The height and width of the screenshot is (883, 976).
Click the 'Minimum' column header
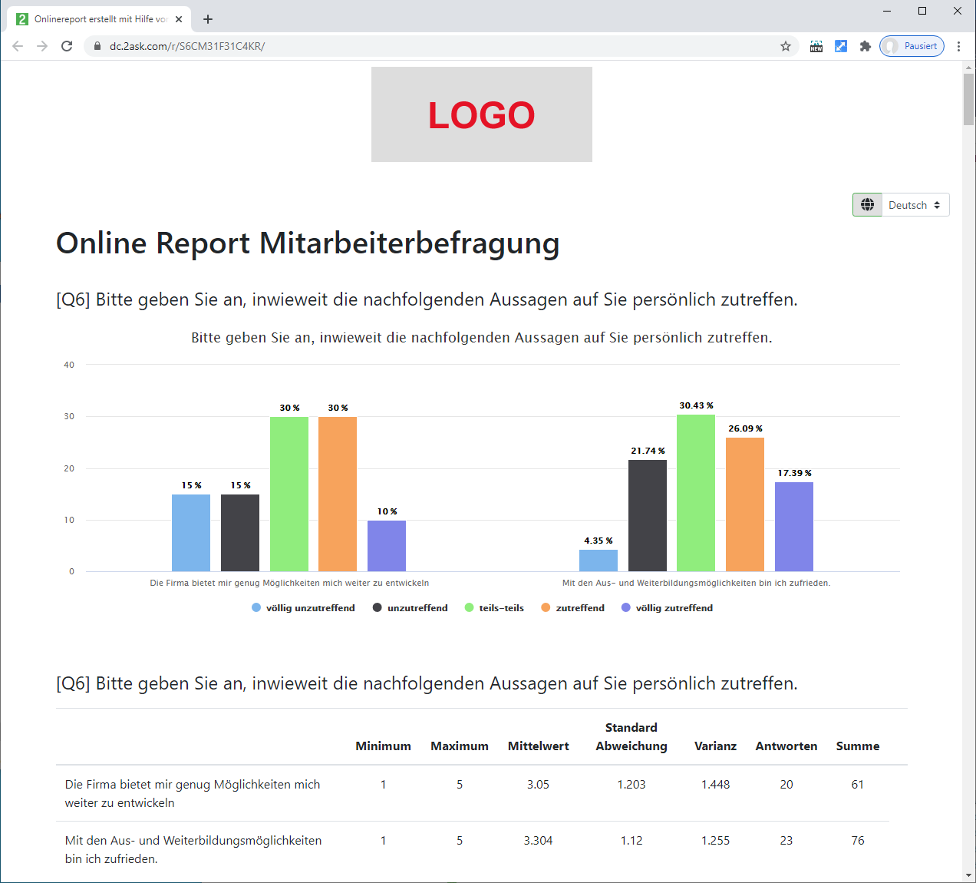click(x=384, y=746)
